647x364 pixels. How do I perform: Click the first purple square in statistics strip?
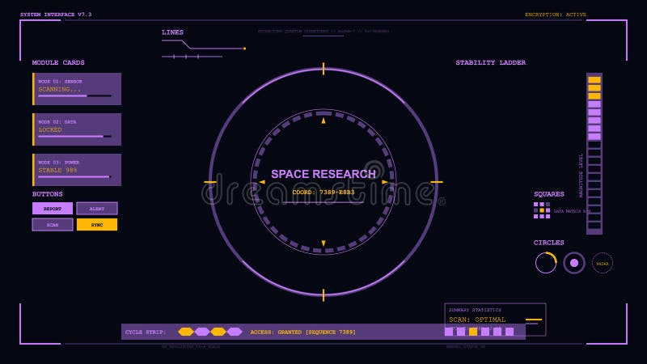[449, 332]
